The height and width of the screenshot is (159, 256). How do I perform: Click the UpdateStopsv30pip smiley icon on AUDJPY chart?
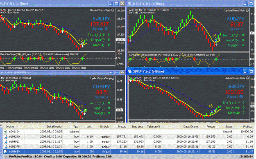[x=247, y=11]
